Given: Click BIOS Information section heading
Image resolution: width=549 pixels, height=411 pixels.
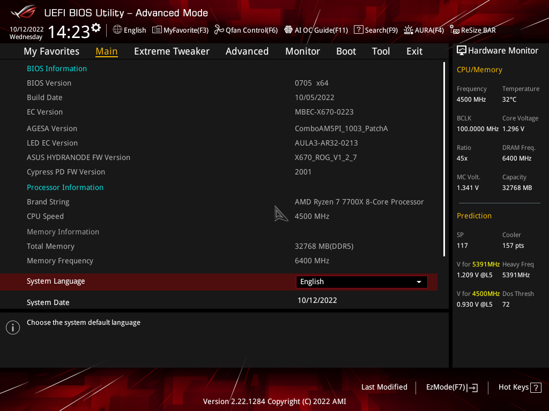Looking at the screenshot, I should pos(57,68).
